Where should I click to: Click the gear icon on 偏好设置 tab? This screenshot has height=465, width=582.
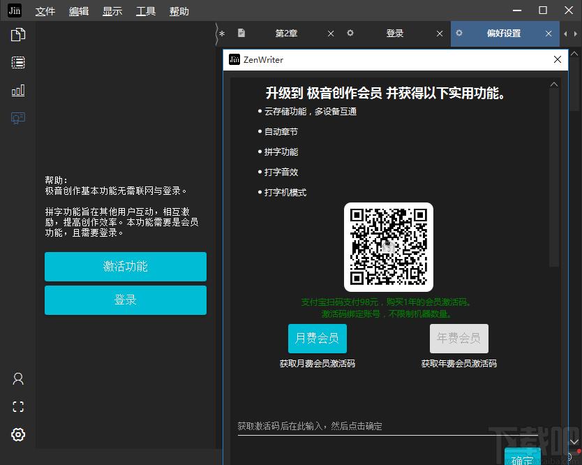point(458,33)
